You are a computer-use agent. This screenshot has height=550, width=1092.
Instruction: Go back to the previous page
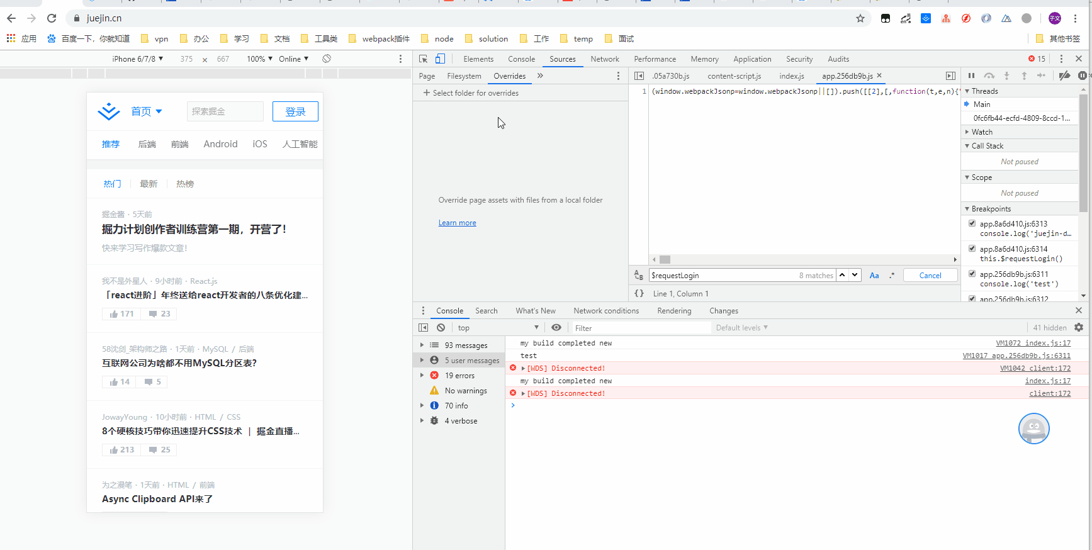point(11,18)
